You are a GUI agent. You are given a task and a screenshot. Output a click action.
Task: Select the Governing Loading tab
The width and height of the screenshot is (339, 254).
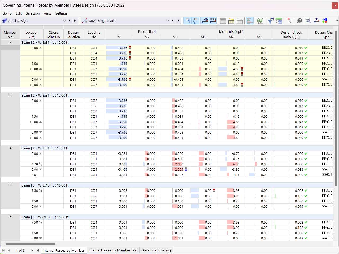pos(156,250)
